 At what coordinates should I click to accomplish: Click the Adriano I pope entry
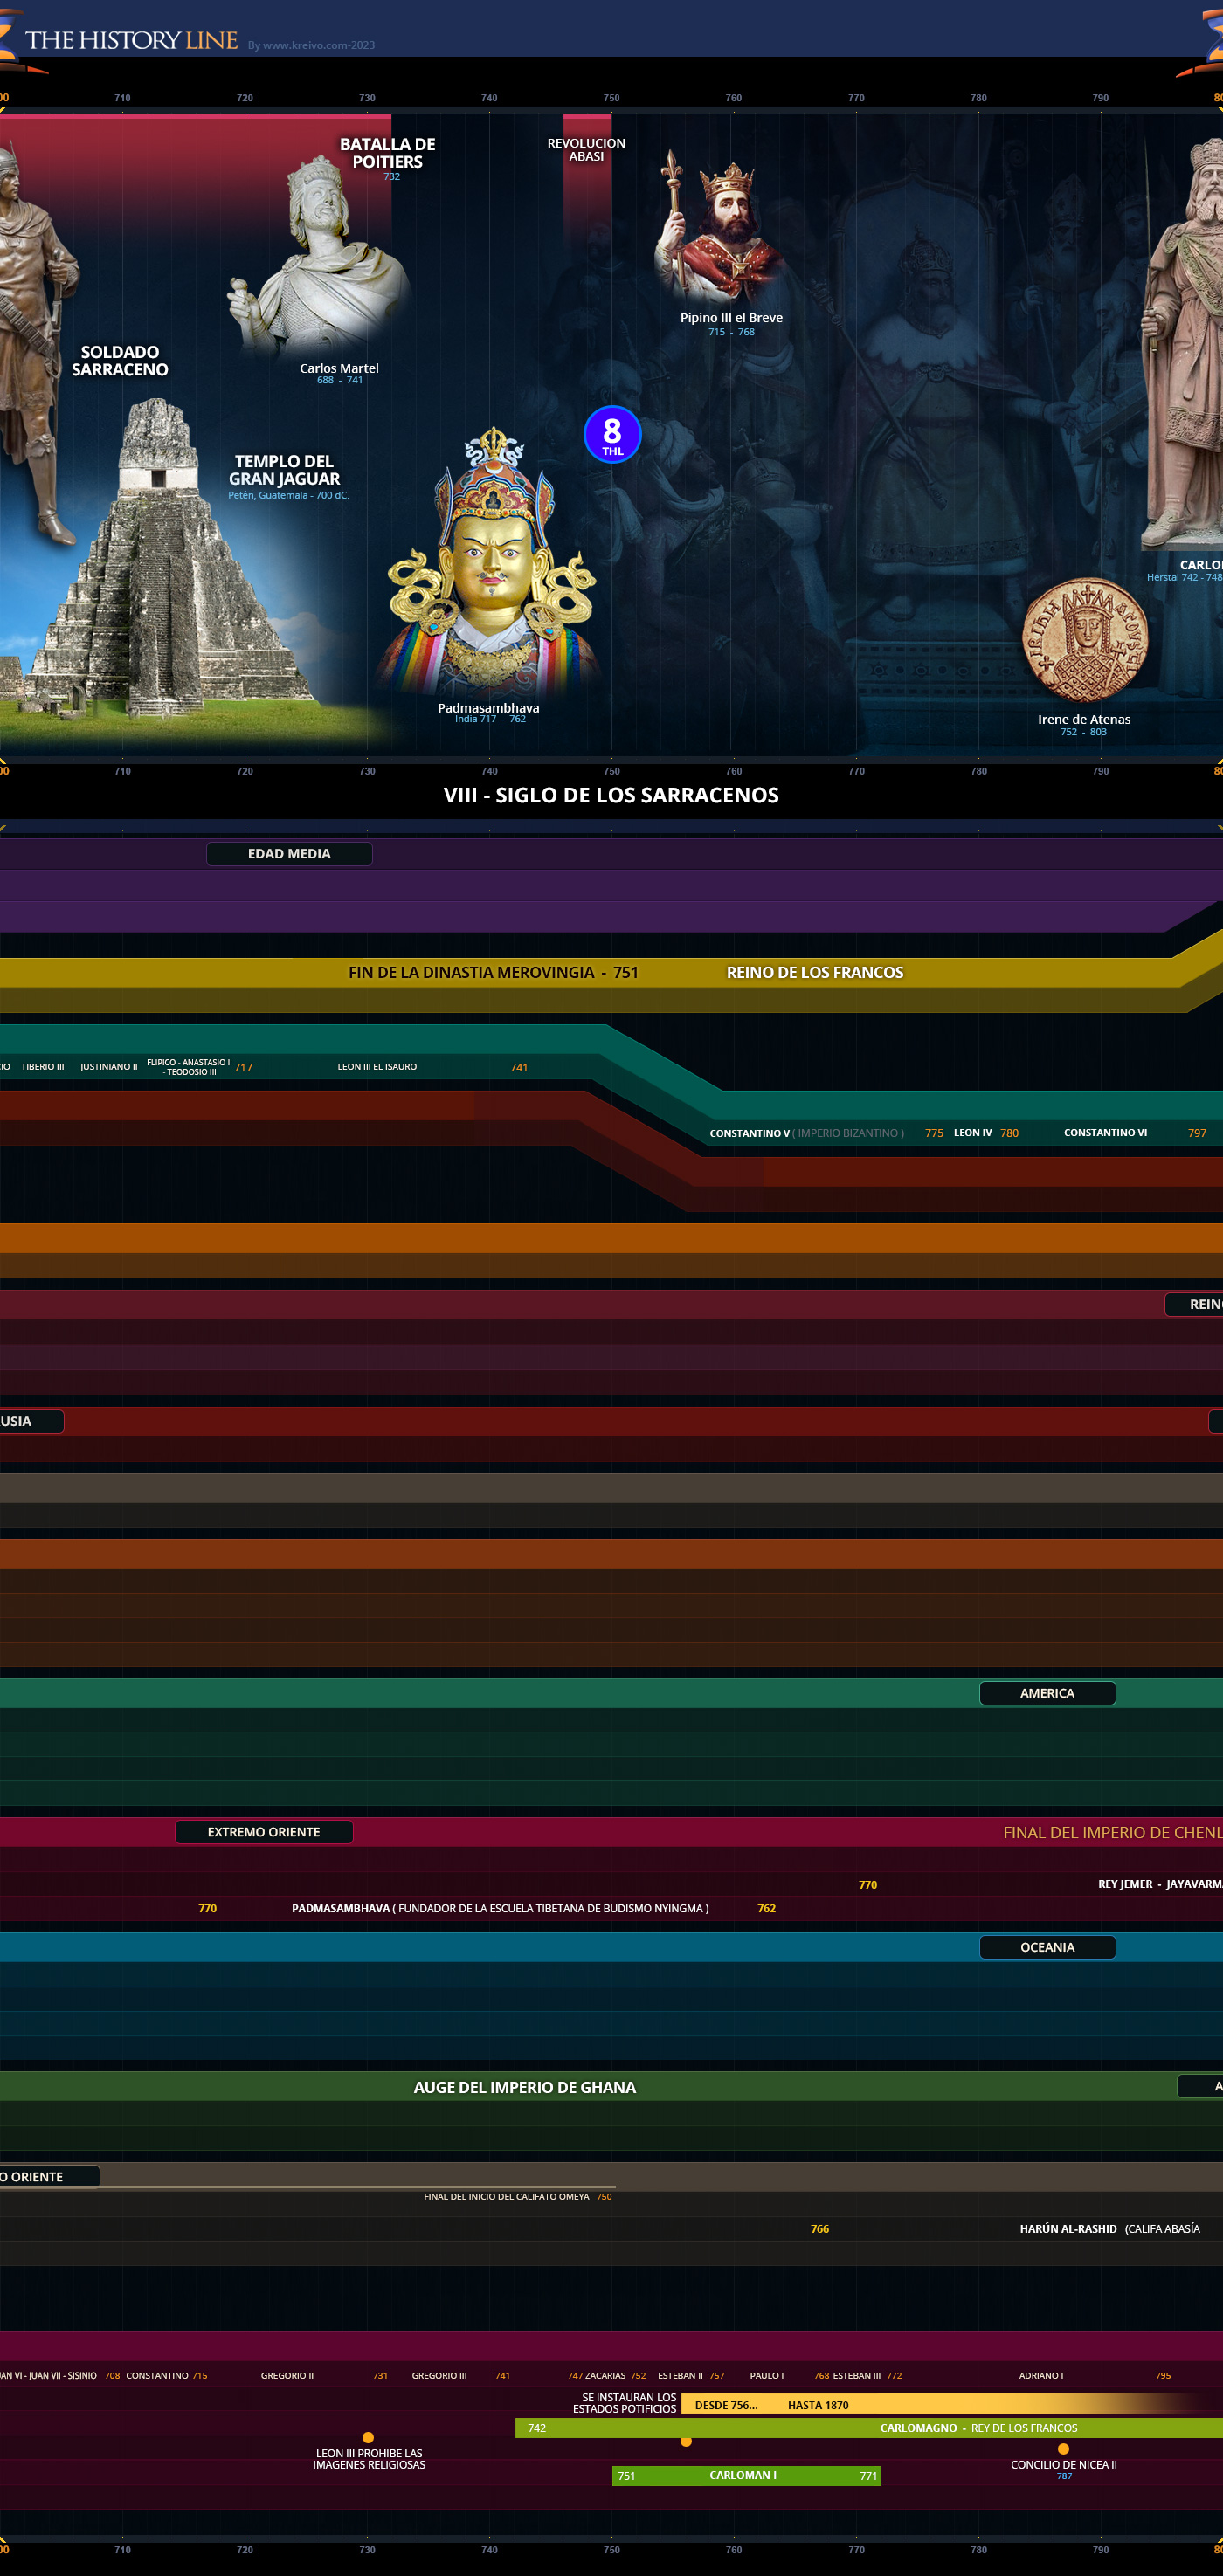1041,2375
